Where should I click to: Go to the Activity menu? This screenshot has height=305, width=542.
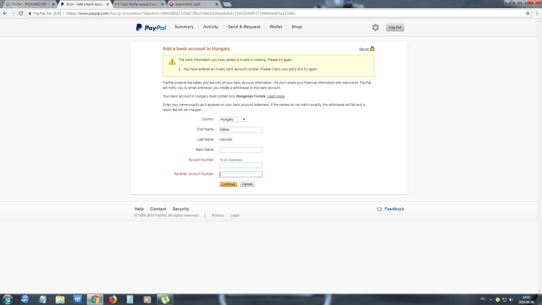tap(210, 27)
